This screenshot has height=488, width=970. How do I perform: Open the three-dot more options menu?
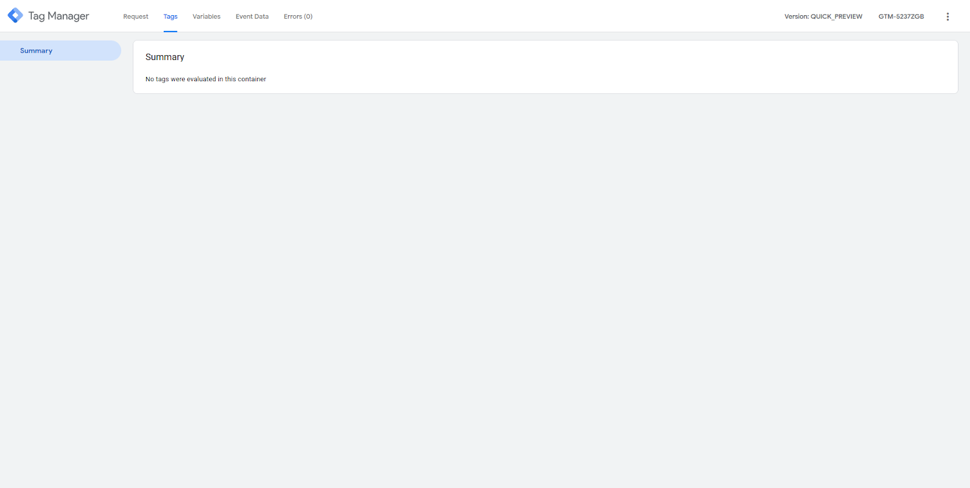pos(948,16)
